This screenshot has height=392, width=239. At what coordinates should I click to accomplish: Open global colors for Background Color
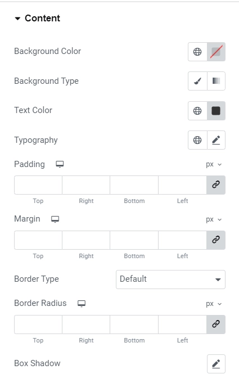tap(197, 52)
